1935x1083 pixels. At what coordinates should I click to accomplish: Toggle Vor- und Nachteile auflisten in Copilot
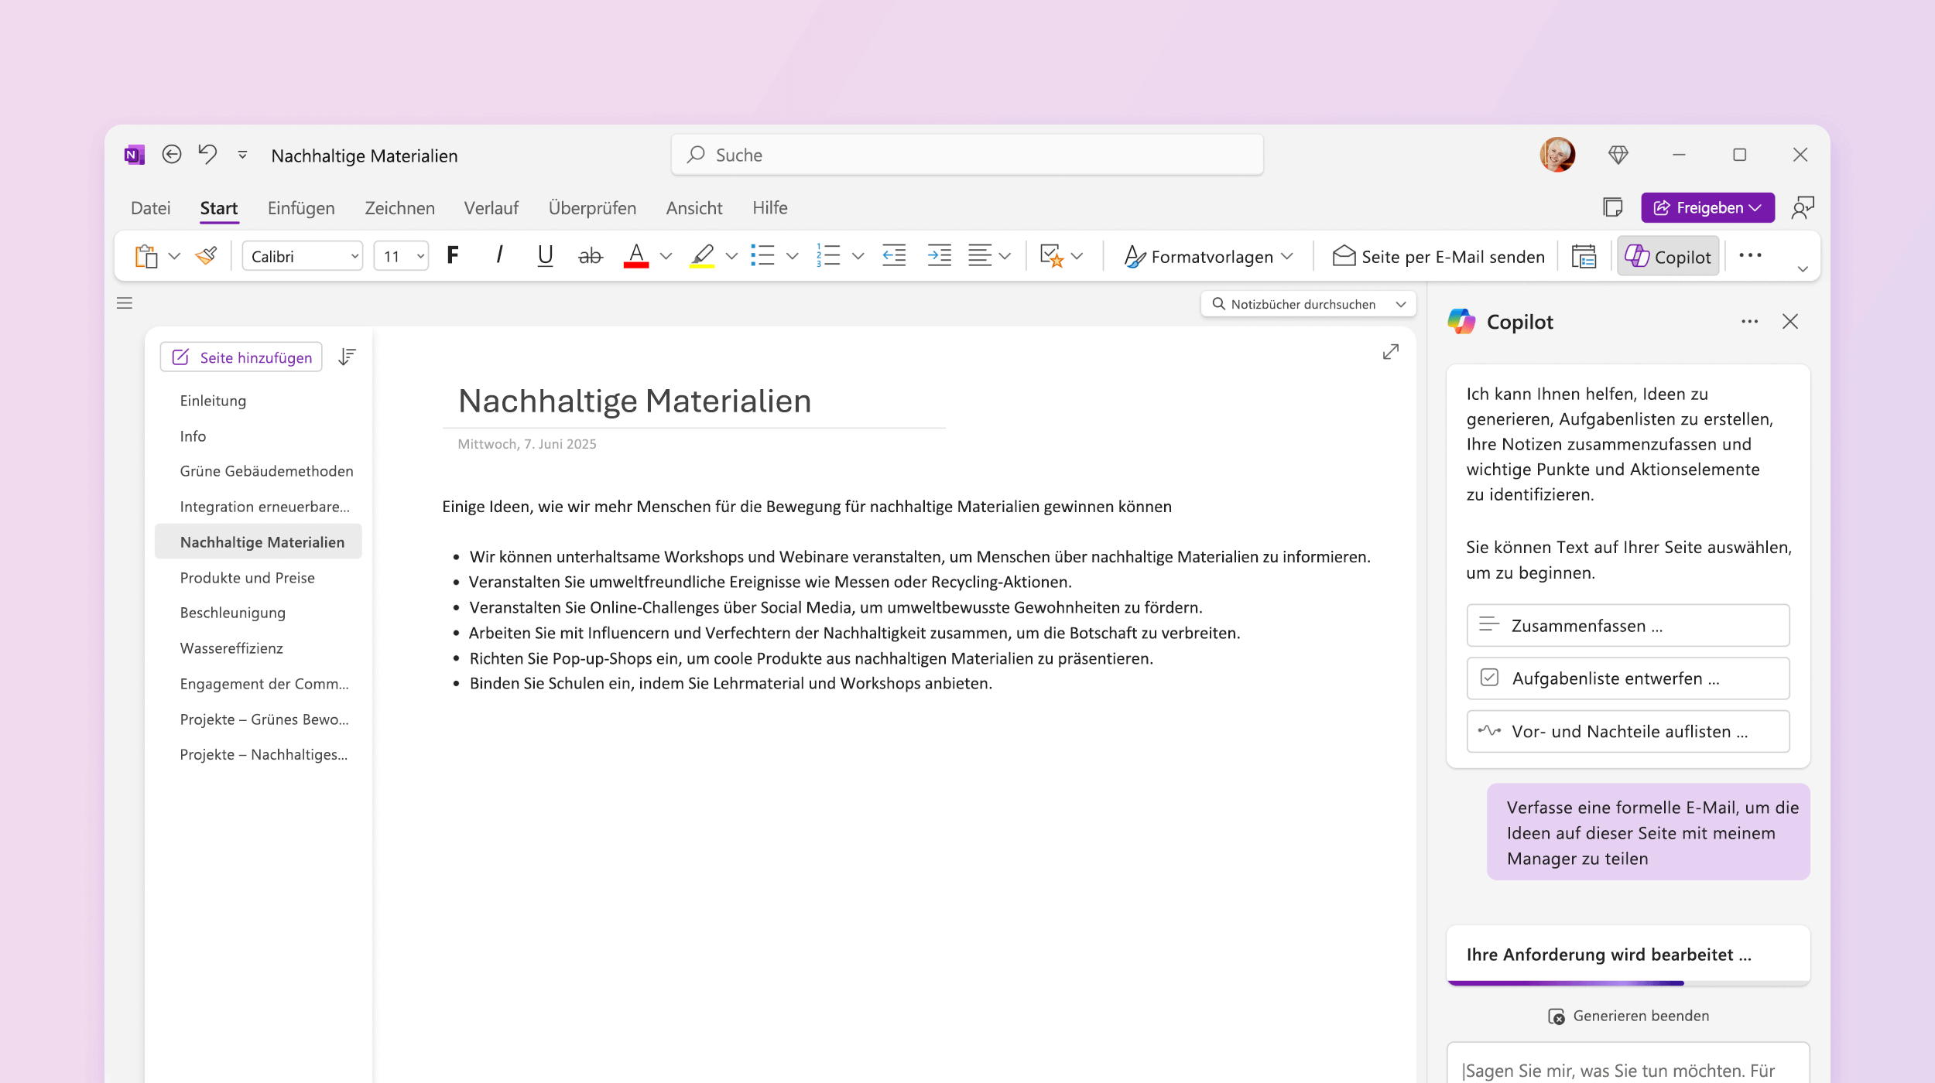click(x=1628, y=729)
